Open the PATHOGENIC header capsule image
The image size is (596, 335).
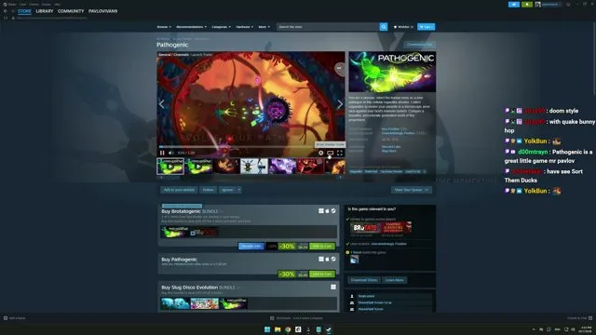[392, 72]
